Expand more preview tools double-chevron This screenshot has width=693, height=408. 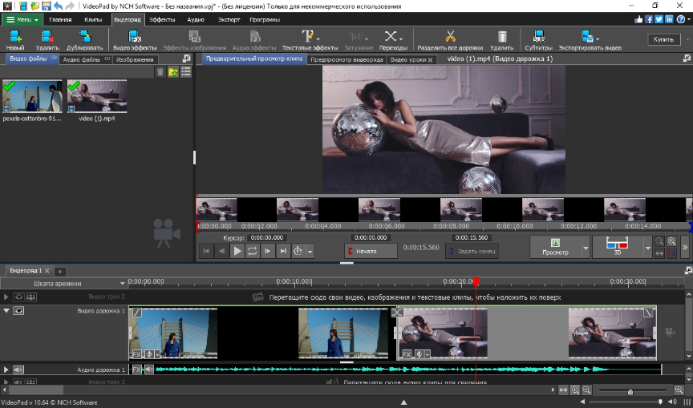coord(685,247)
